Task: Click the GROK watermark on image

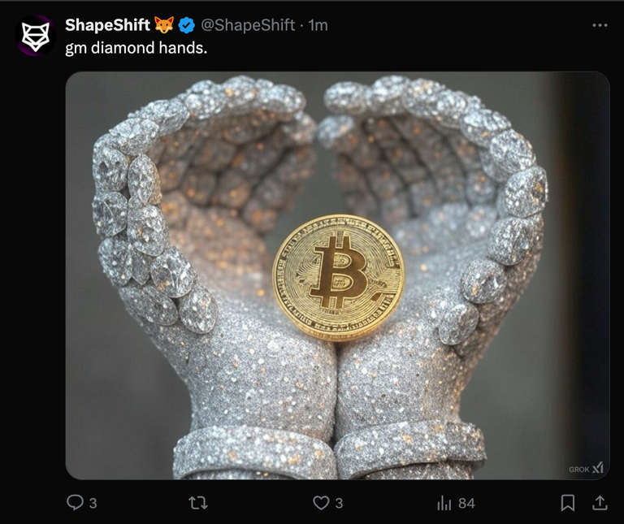Action: click(x=586, y=468)
